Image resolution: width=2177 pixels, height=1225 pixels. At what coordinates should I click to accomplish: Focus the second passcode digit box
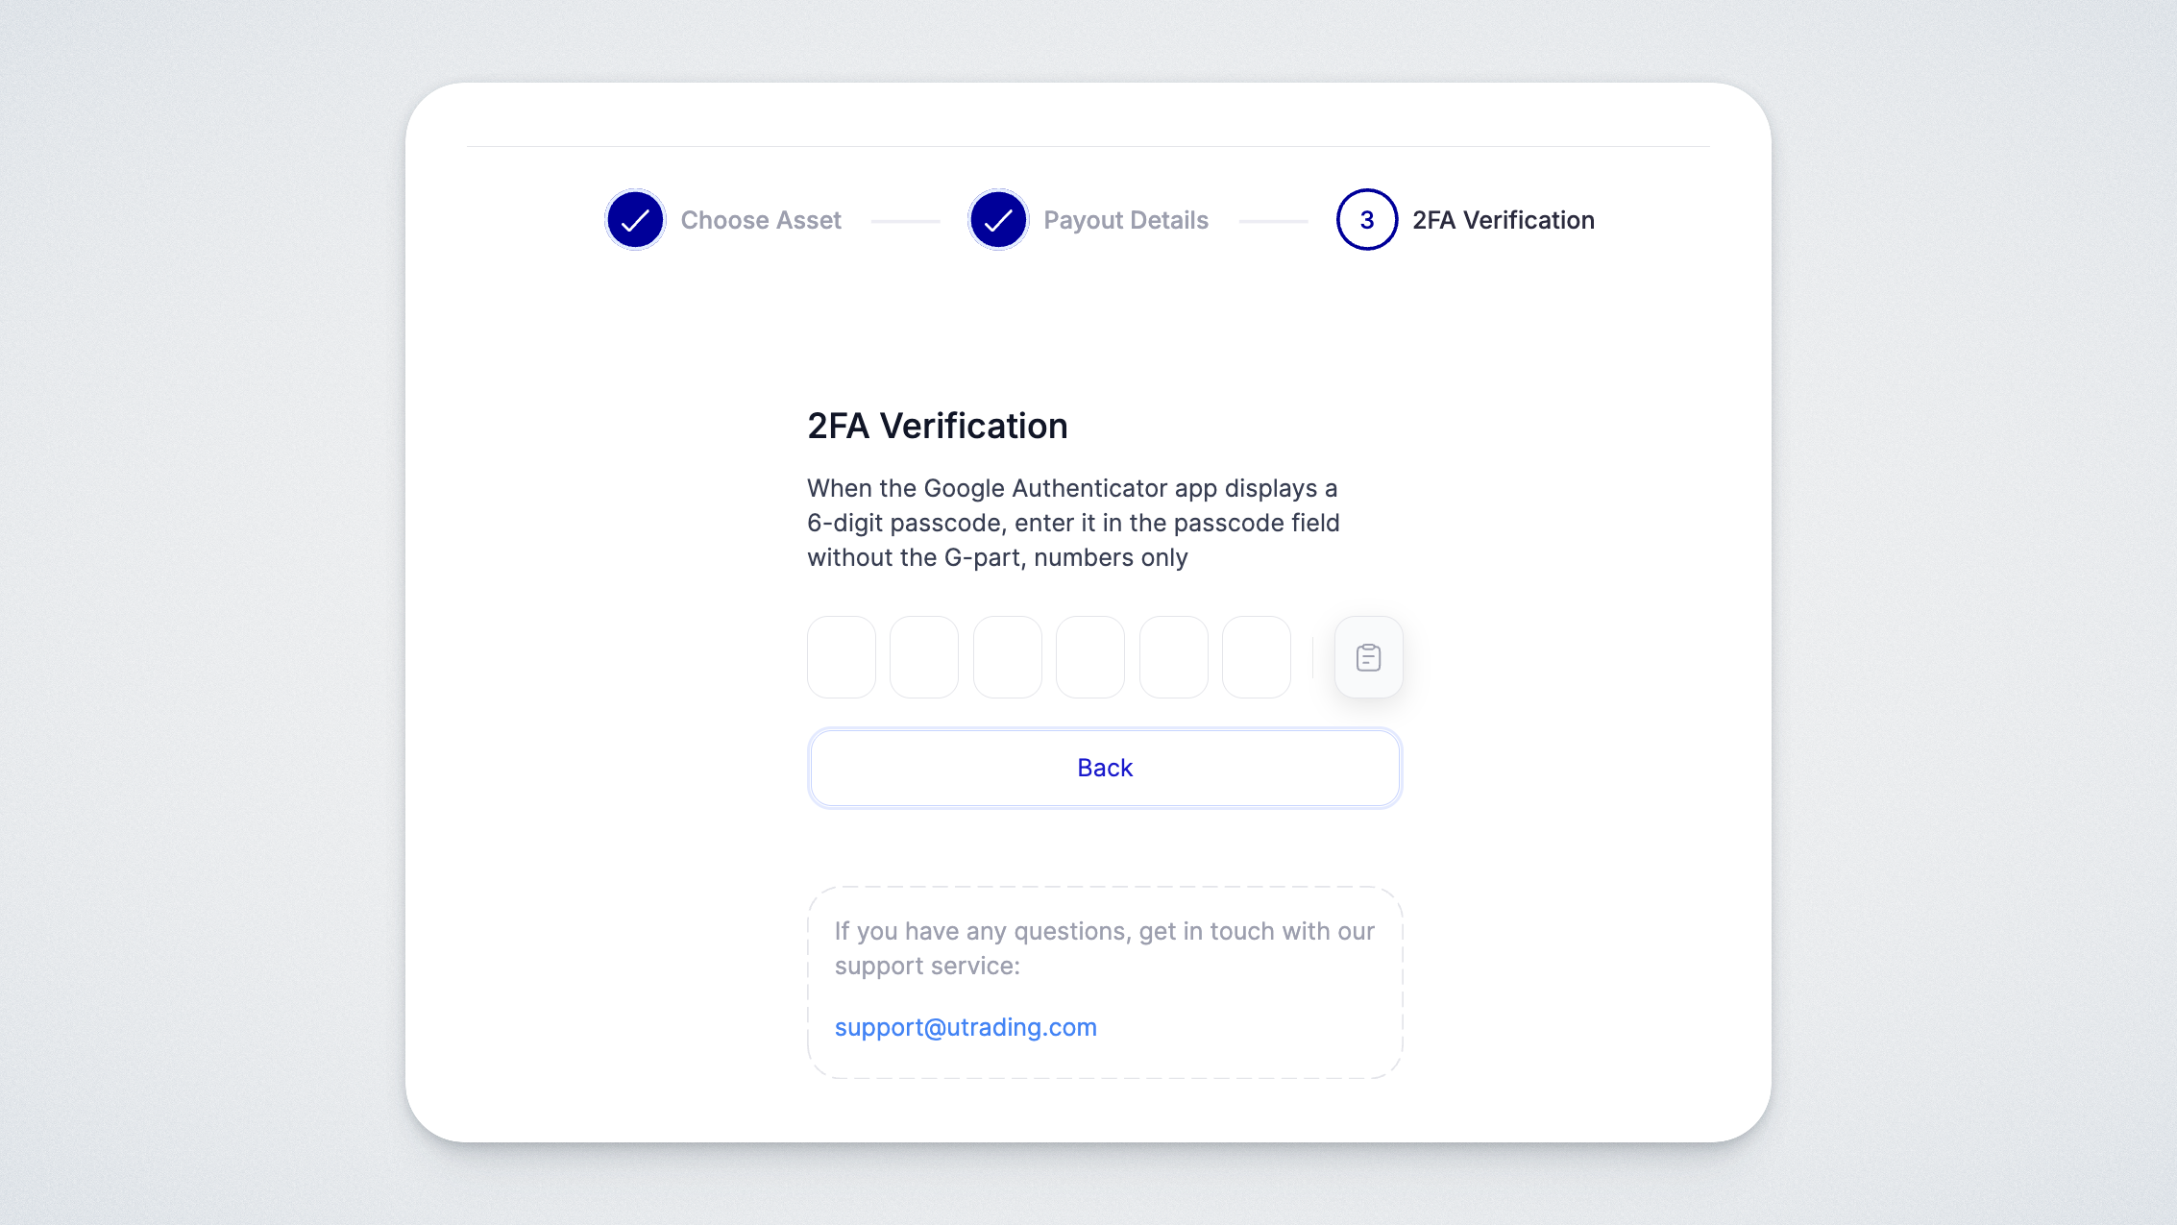click(924, 657)
